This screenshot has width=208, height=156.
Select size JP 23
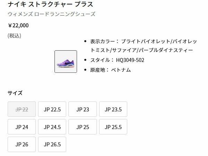click(83, 109)
